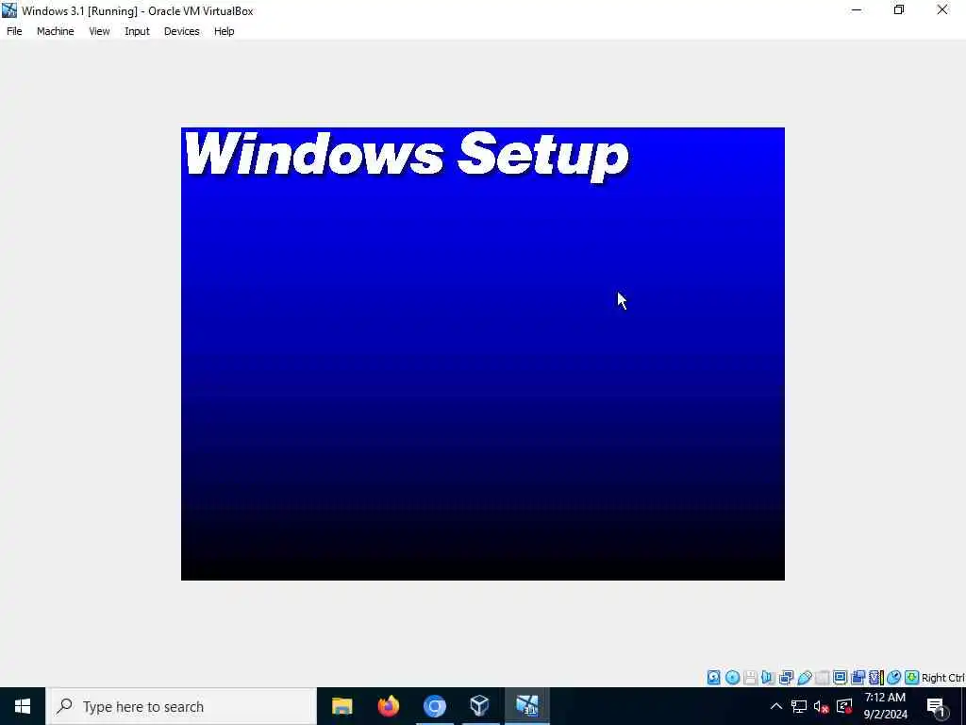Click the display tray icon with red dot

click(844, 706)
